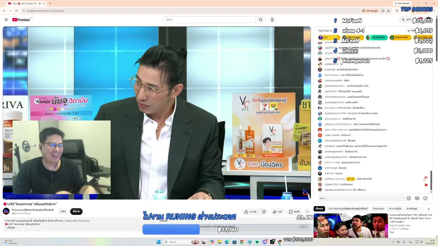438x246 pixels.
Task: Click inside the YouTube search box
Action: [x=209, y=19]
